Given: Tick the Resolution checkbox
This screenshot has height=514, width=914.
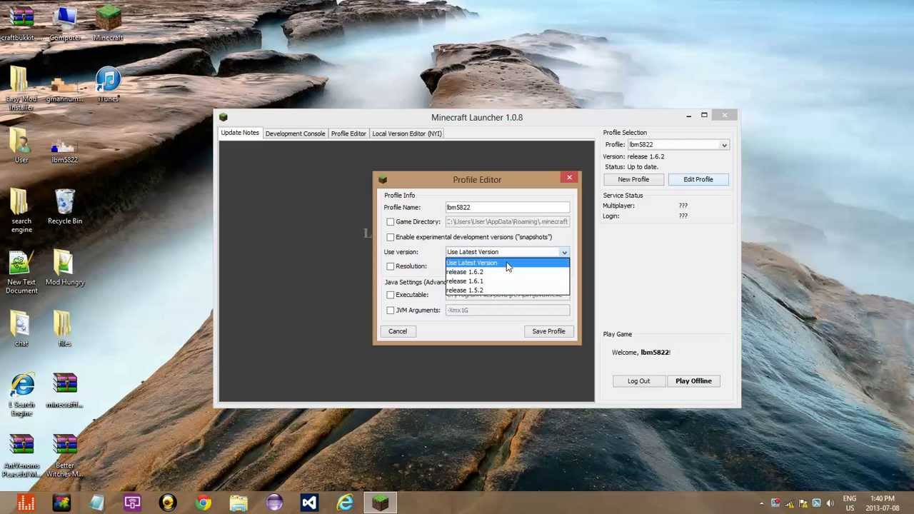Looking at the screenshot, I should pos(391,266).
